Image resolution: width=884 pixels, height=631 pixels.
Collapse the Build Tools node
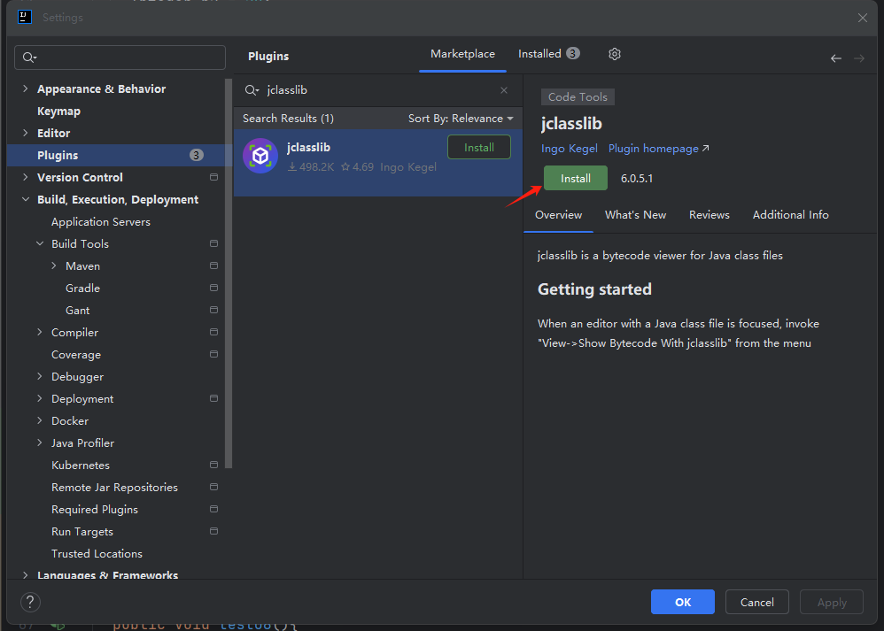[x=40, y=243]
